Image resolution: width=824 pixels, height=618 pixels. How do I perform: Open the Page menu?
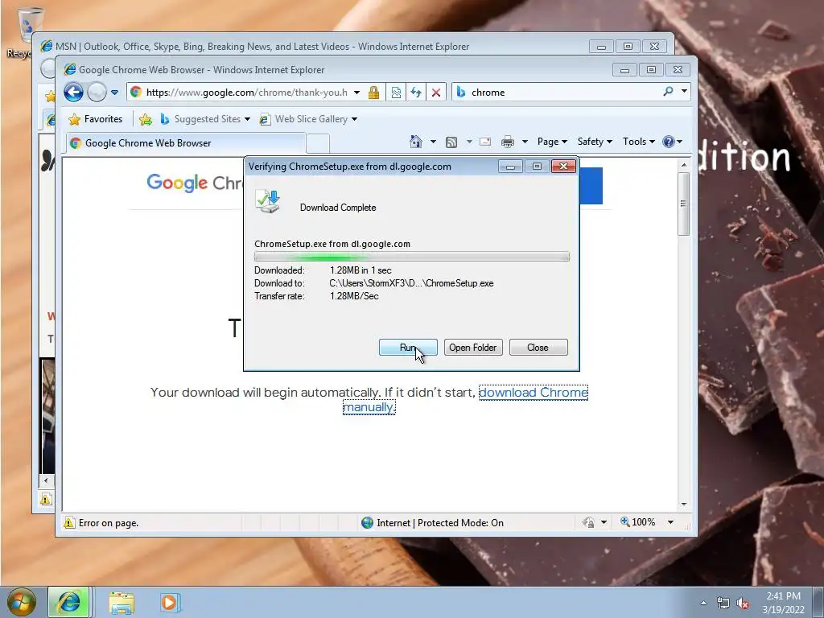point(552,142)
